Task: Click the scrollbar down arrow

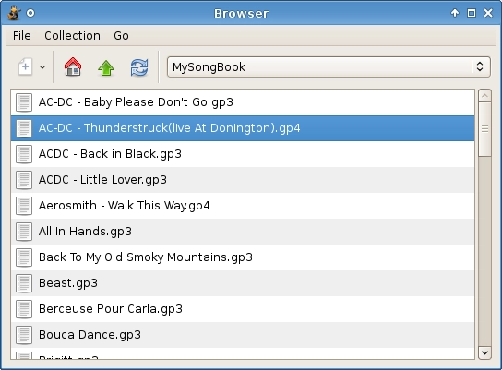Action: click(x=484, y=352)
